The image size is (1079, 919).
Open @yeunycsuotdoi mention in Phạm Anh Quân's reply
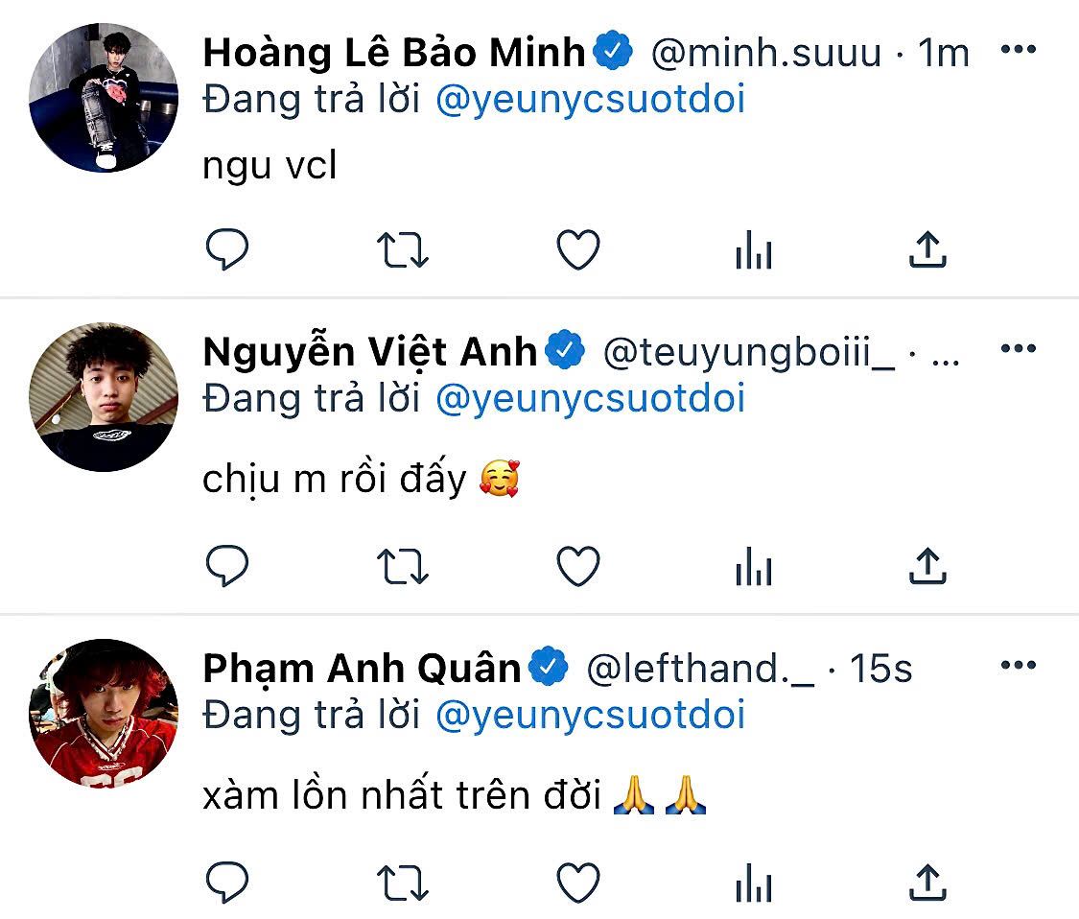coord(590,715)
